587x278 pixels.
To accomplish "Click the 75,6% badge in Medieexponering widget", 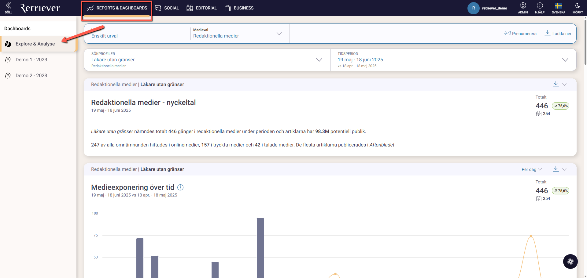I will click(560, 191).
